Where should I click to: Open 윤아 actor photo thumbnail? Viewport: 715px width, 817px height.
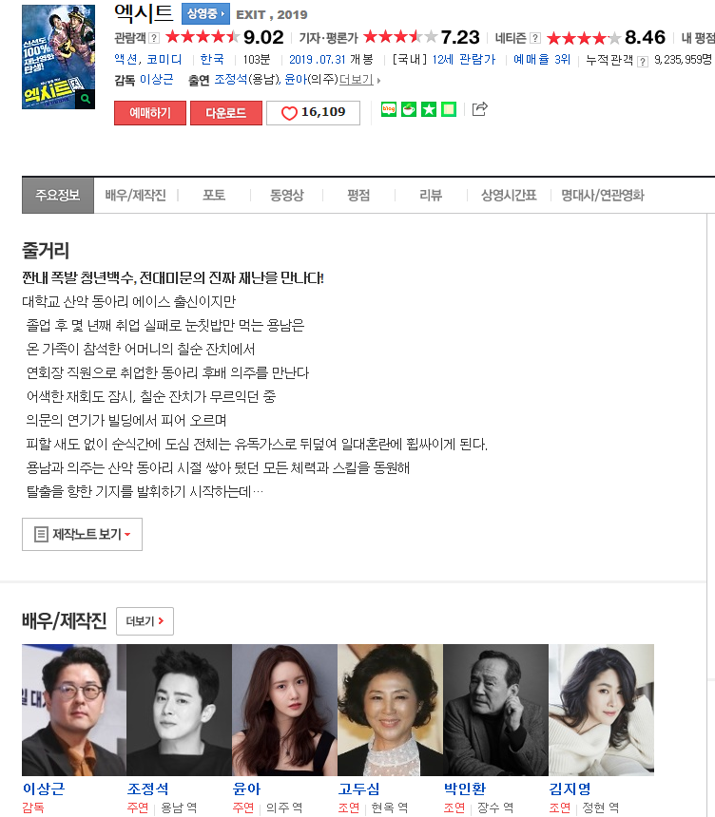tap(284, 710)
